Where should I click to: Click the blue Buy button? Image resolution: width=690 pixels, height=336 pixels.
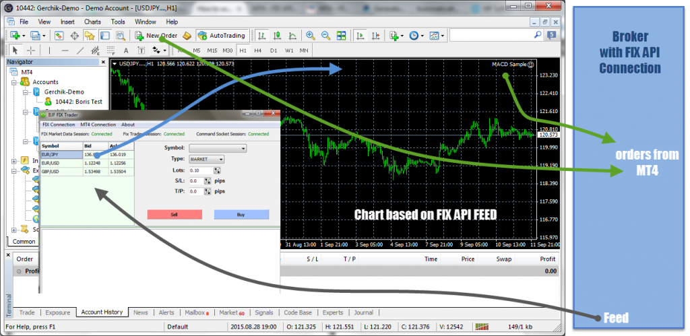(241, 215)
